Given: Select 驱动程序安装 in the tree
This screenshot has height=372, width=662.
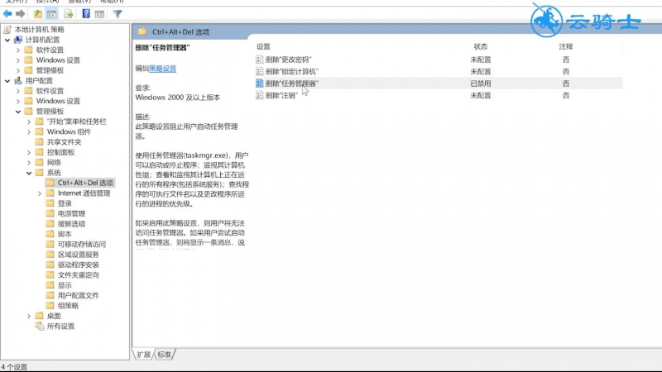Looking at the screenshot, I should pos(78,265).
